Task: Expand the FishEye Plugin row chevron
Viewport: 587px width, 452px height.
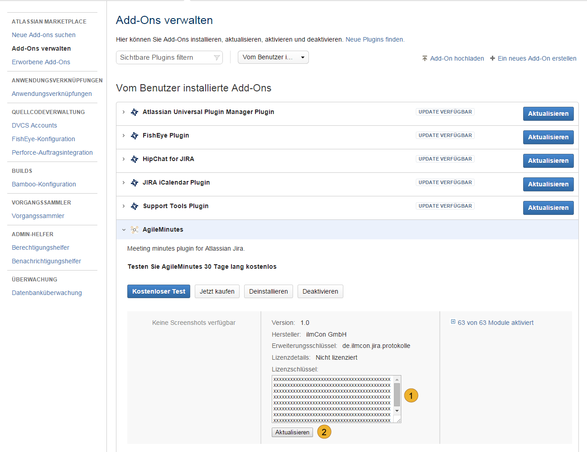Action: (x=124, y=135)
